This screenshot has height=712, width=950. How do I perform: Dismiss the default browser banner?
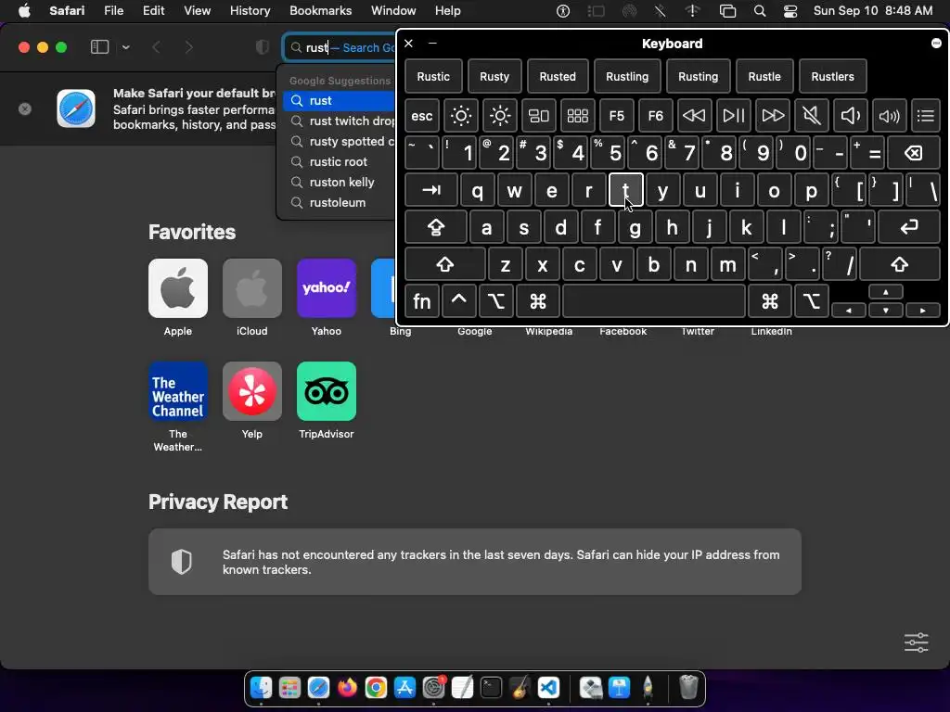pyautogui.click(x=25, y=109)
